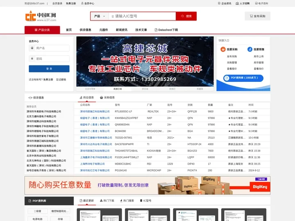Switch to the 供应信息 tab

click(87, 97)
